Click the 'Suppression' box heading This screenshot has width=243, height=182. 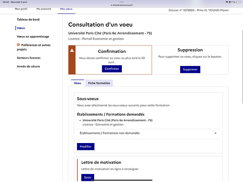[x=190, y=50]
